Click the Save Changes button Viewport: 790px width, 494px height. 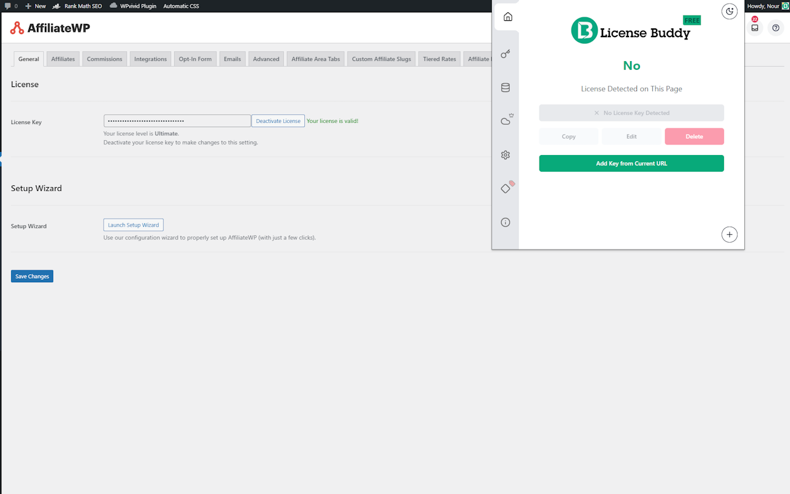click(x=32, y=277)
